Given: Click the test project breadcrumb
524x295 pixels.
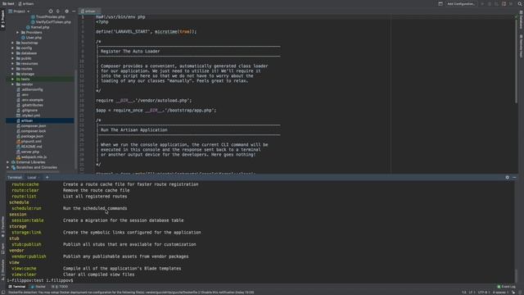Looking at the screenshot, I should 9,3.
